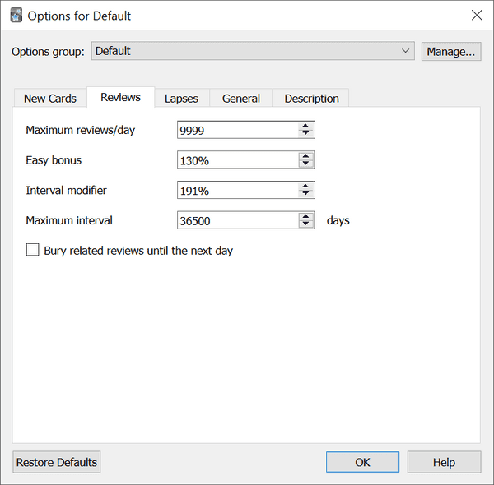Image resolution: width=494 pixels, height=485 pixels.
Task: Open the Options group dropdown
Action: pos(253,51)
